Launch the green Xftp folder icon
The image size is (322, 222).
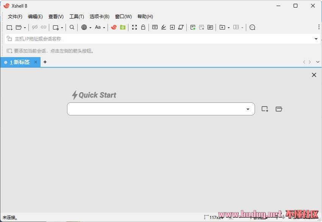pos(123,27)
